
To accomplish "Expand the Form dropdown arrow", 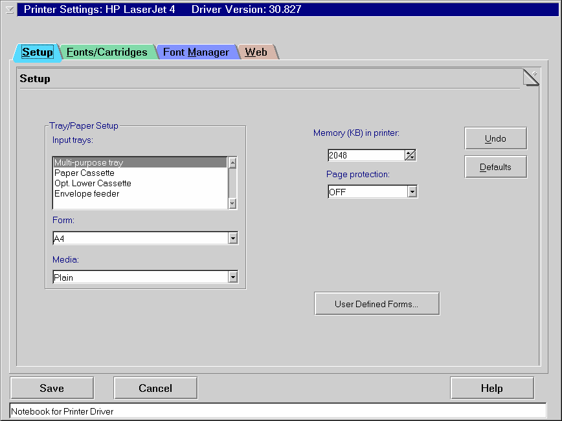I will [233, 238].
